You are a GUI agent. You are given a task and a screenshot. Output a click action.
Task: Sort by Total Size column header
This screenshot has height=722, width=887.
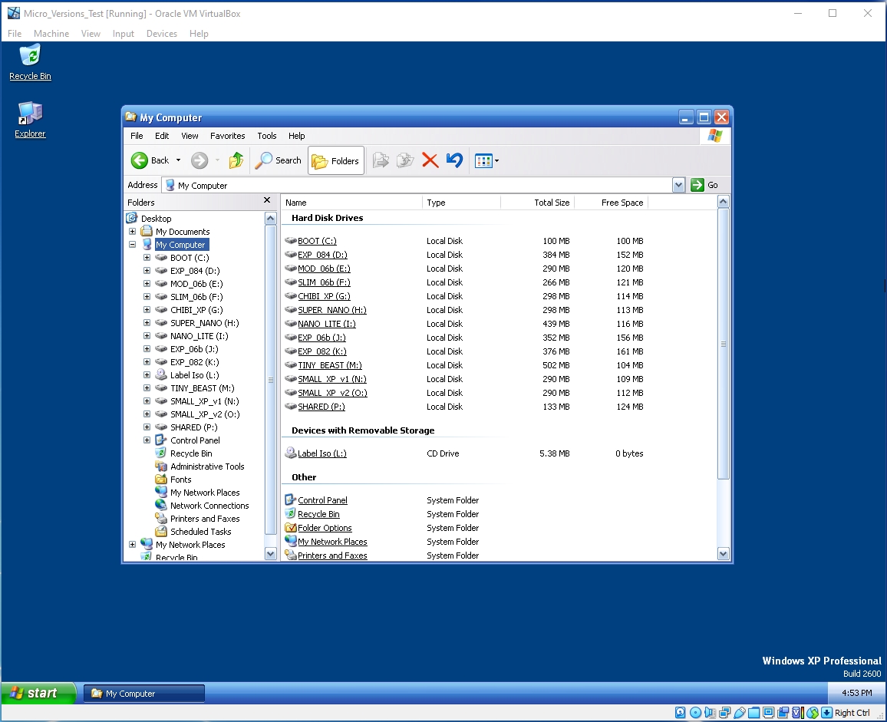[x=537, y=203]
